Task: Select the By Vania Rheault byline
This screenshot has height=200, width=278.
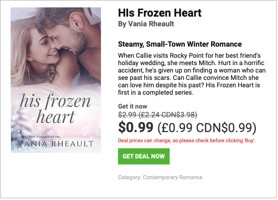Action: 146,24
